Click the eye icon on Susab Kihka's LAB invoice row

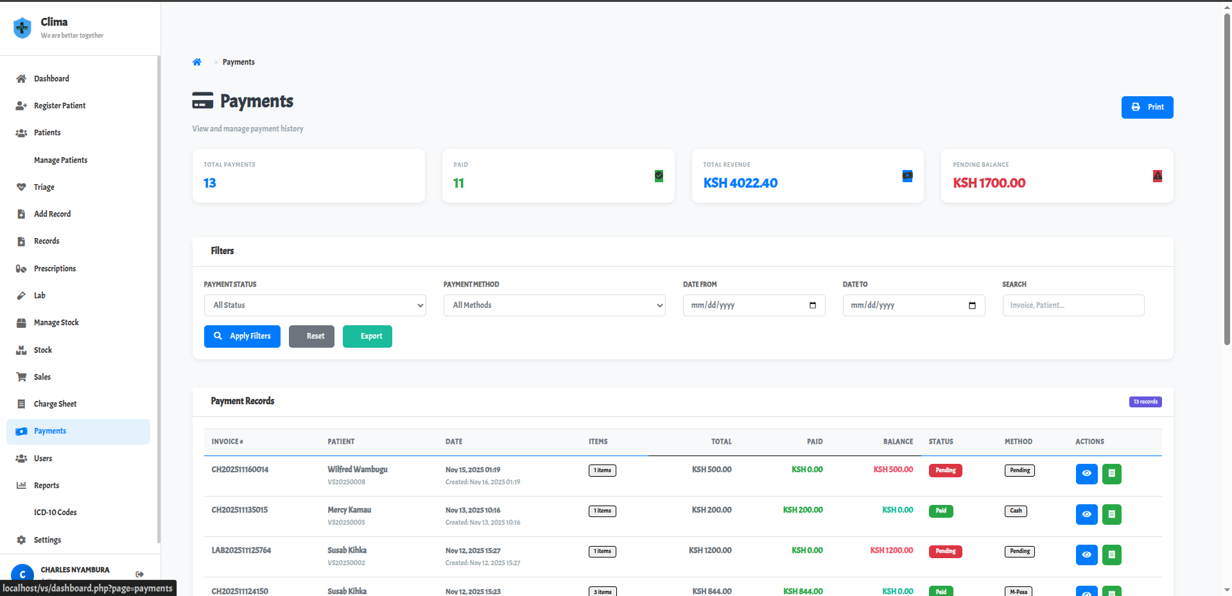(x=1086, y=554)
